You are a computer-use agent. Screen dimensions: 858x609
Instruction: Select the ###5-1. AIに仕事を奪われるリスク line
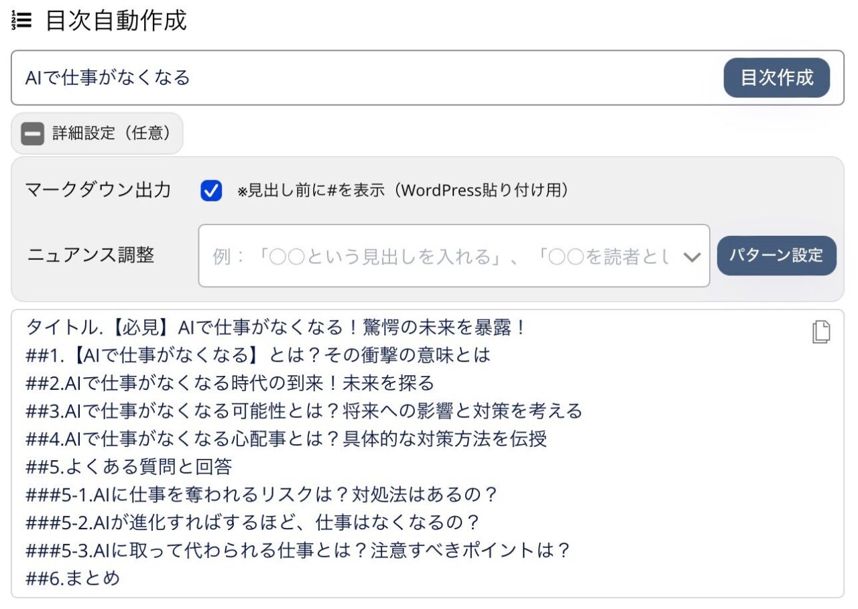262,494
